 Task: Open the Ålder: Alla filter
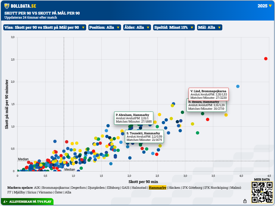pyautogui.click(x=137, y=27)
